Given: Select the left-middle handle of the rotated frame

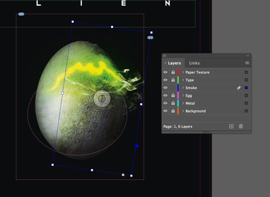Looking at the screenshot, I should click(63, 93).
